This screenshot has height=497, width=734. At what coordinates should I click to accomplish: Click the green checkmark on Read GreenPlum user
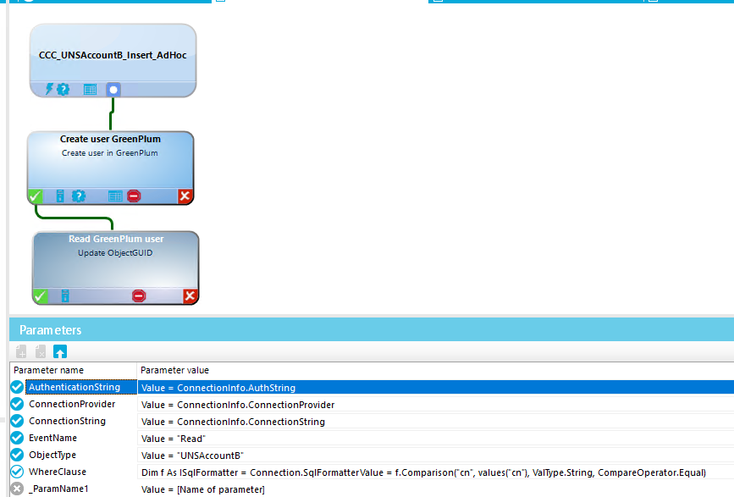pyautogui.click(x=40, y=295)
